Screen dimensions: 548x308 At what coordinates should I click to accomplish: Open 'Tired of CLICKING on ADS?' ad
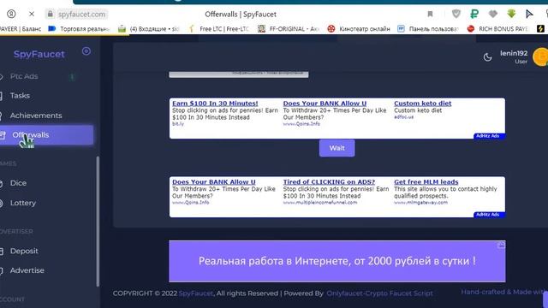click(329, 182)
